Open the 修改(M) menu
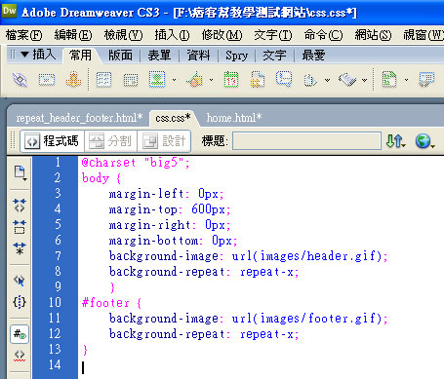Viewport: 444px width, 379px height. (222, 35)
